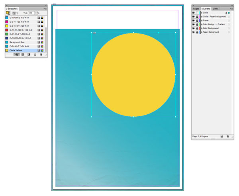Hide the Circle layer with its eye icon
The image size is (239, 196).
click(x=194, y=13)
